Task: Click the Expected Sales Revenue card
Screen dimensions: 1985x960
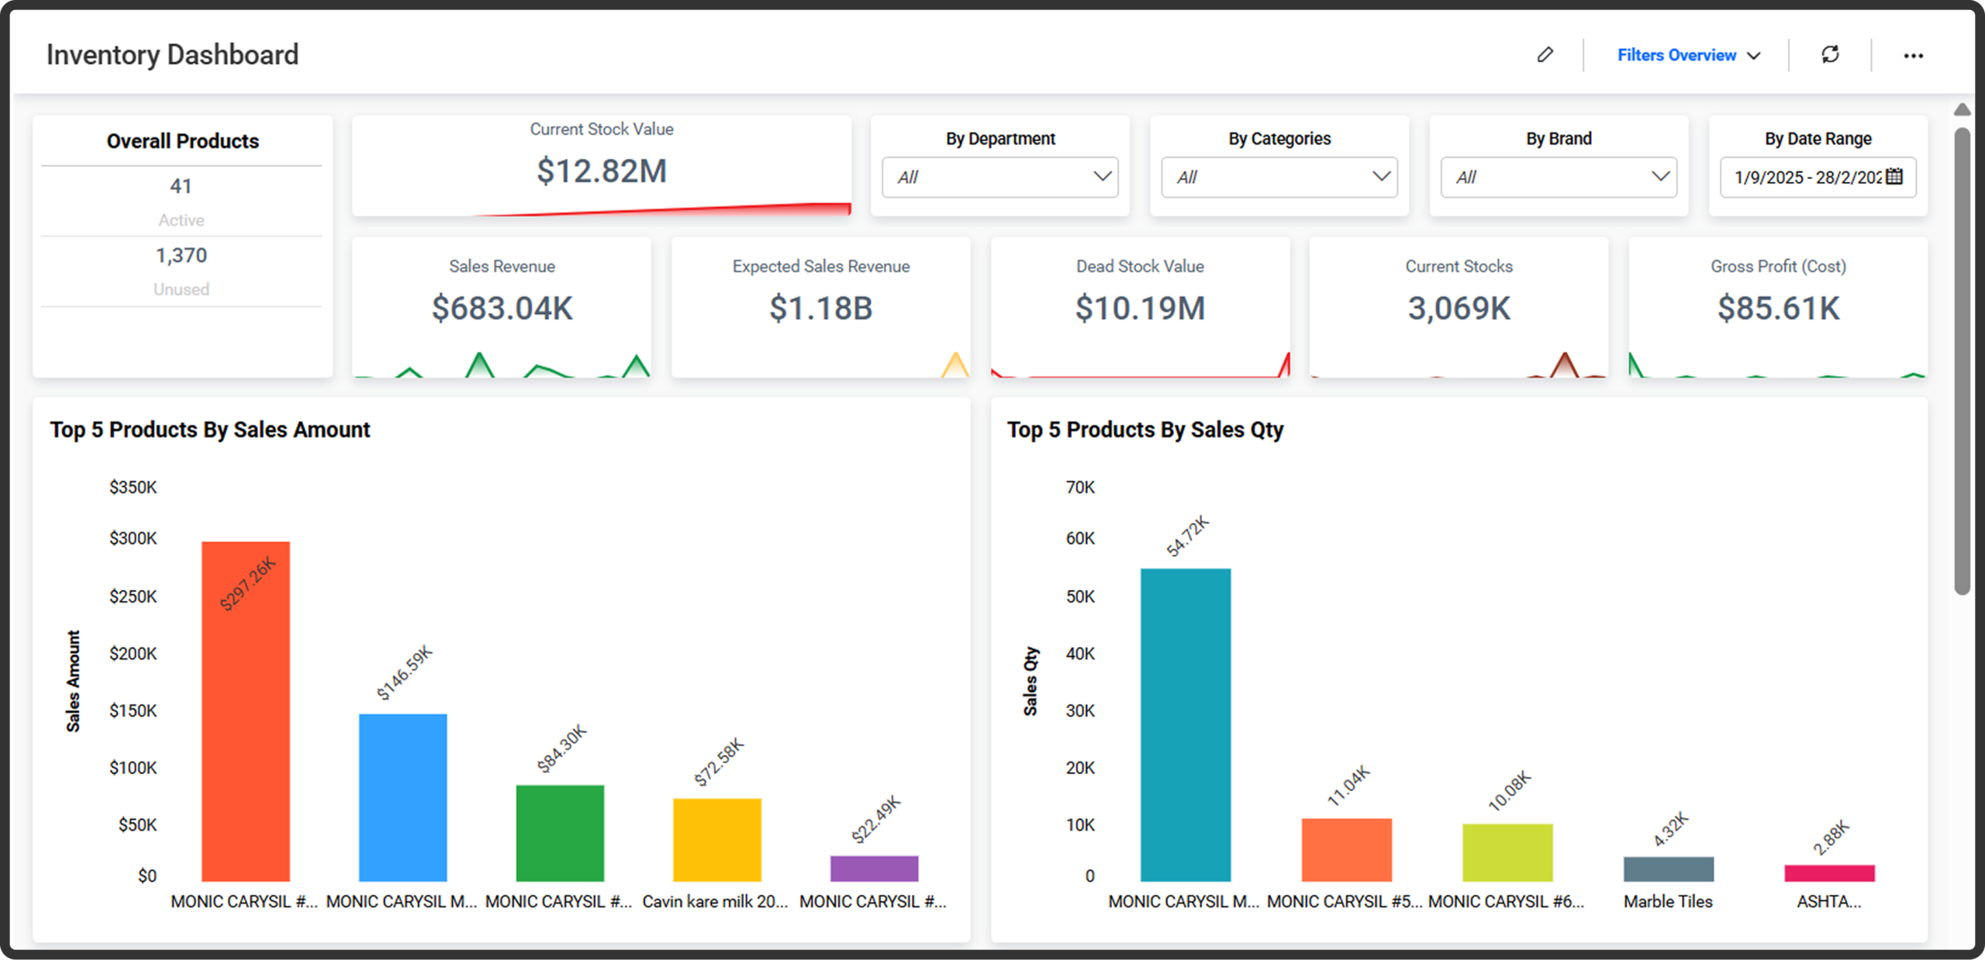Action: (820, 307)
